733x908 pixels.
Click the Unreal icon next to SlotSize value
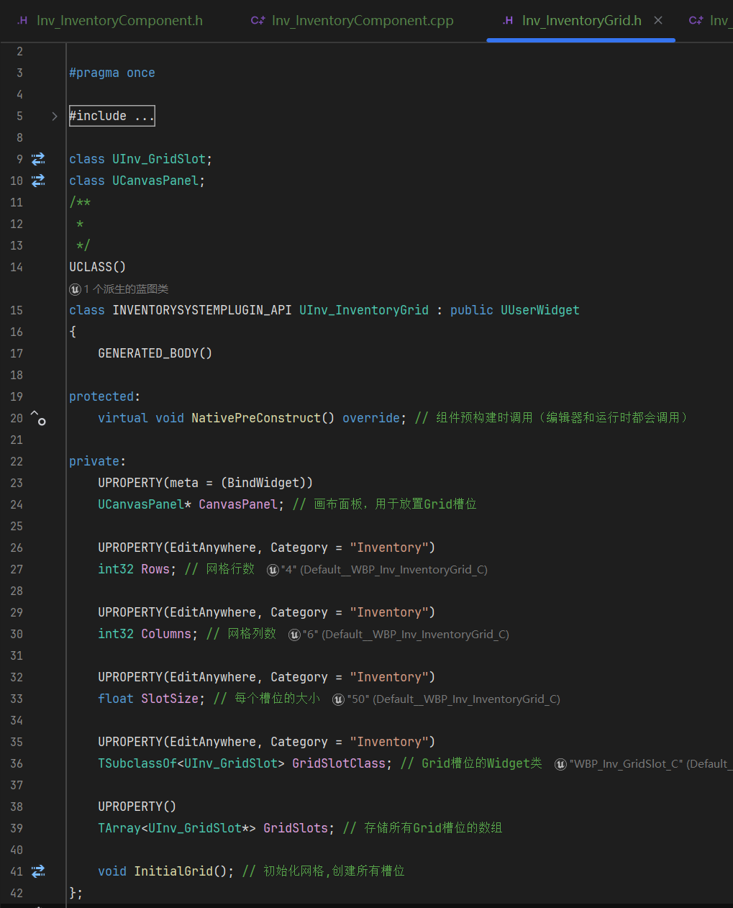pos(338,699)
